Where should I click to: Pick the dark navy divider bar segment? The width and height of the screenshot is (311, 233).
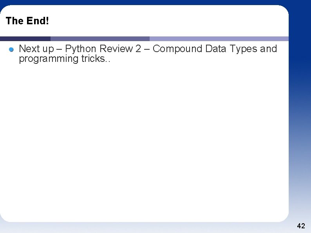(x=25, y=39)
